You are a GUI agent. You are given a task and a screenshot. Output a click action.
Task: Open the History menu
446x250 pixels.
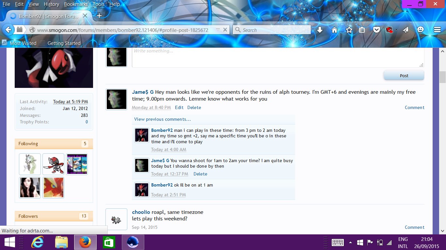coord(51,4)
